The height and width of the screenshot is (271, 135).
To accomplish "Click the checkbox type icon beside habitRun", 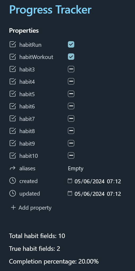I will (13, 45).
